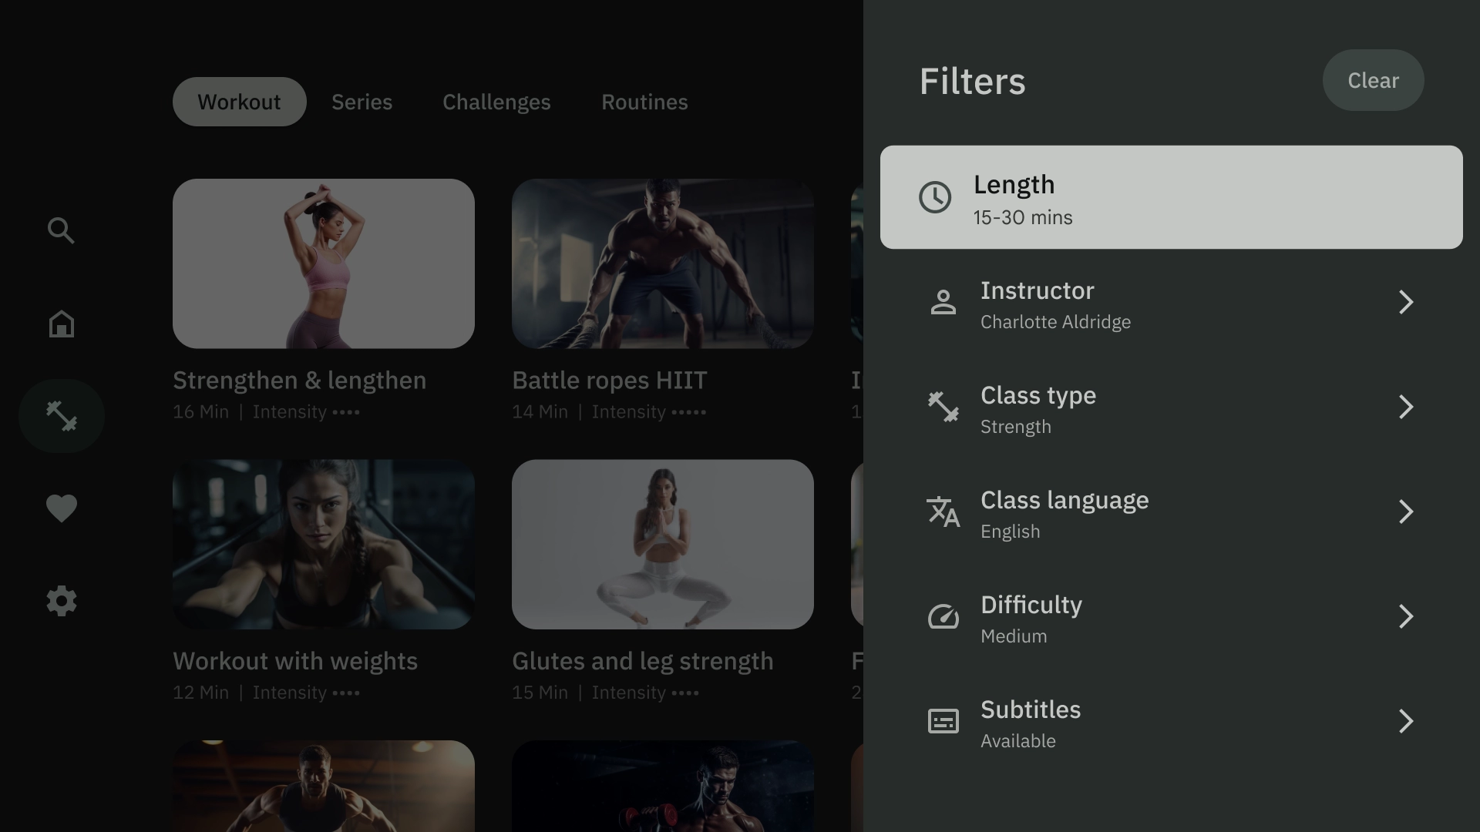Click the search icon in sidebar

point(61,230)
